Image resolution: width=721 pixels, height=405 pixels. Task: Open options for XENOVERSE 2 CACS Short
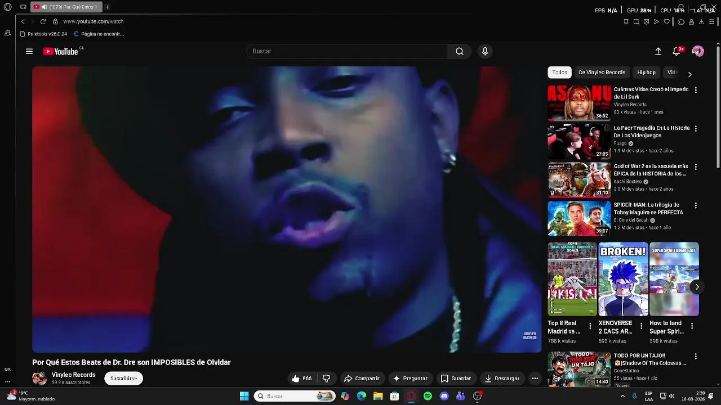641,326
